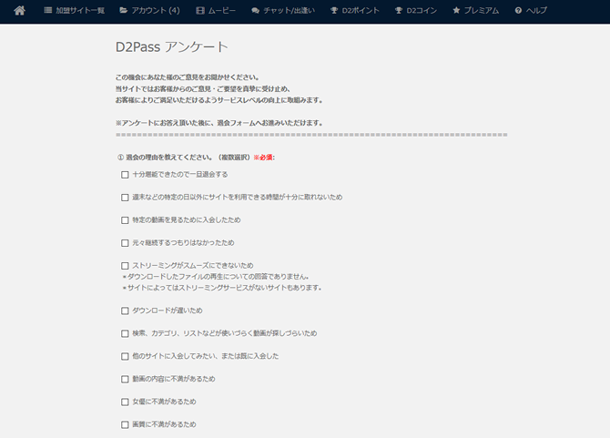Tick 動画の内容に不満があるため checkbox
The width and height of the screenshot is (610, 438).
point(125,379)
